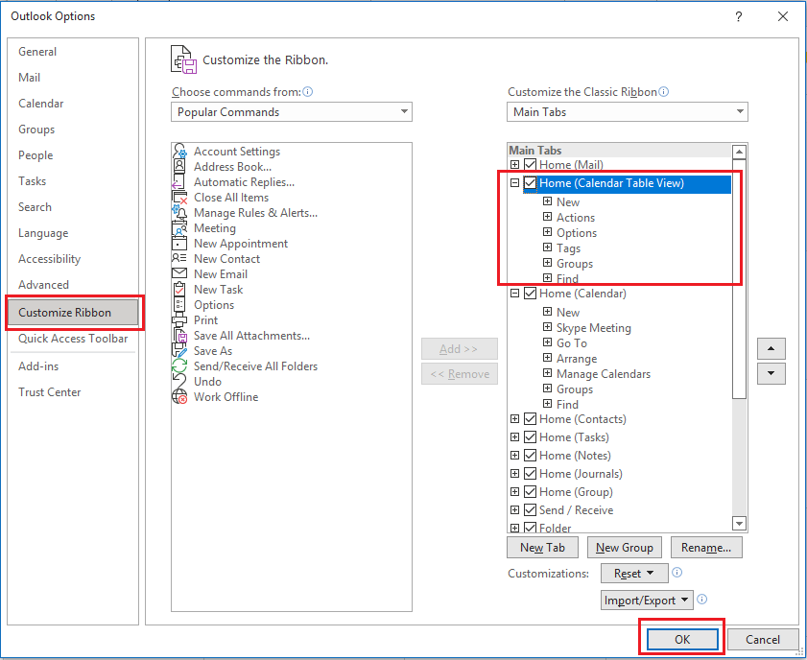Click info icon next to Reset button
Image resolution: width=807 pixels, height=660 pixels.
pos(677,573)
